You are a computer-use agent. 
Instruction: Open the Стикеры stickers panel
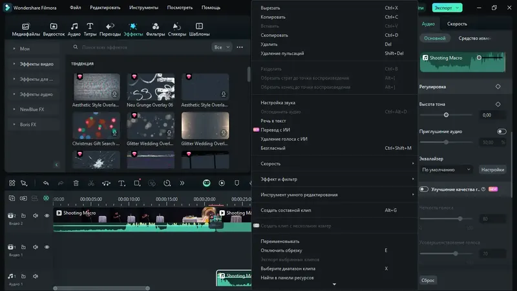[x=177, y=29]
